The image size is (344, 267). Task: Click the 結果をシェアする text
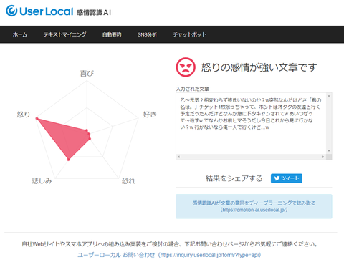(x=234, y=178)
